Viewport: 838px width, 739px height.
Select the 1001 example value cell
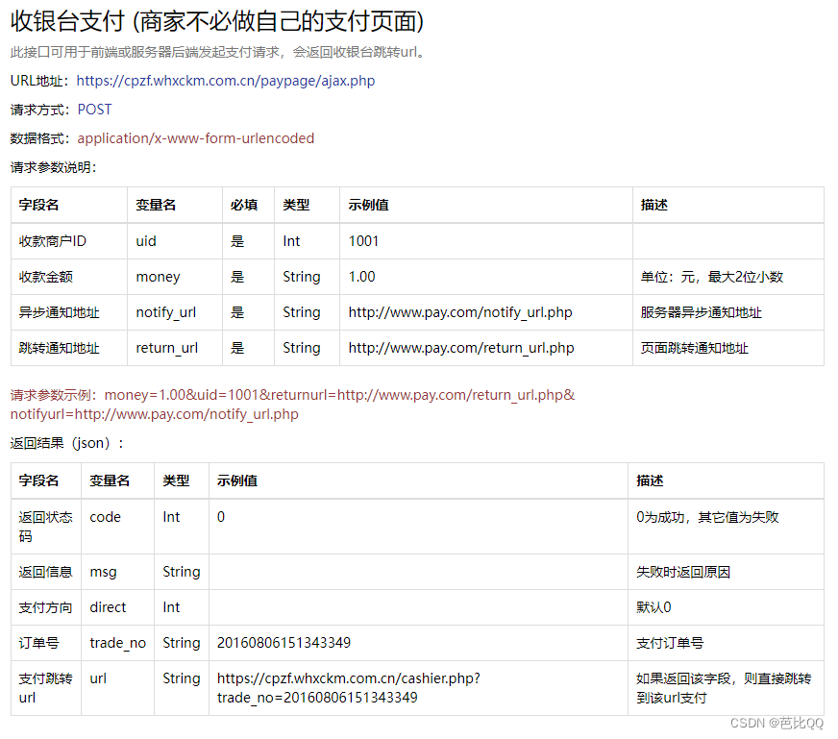pos(486,241)
